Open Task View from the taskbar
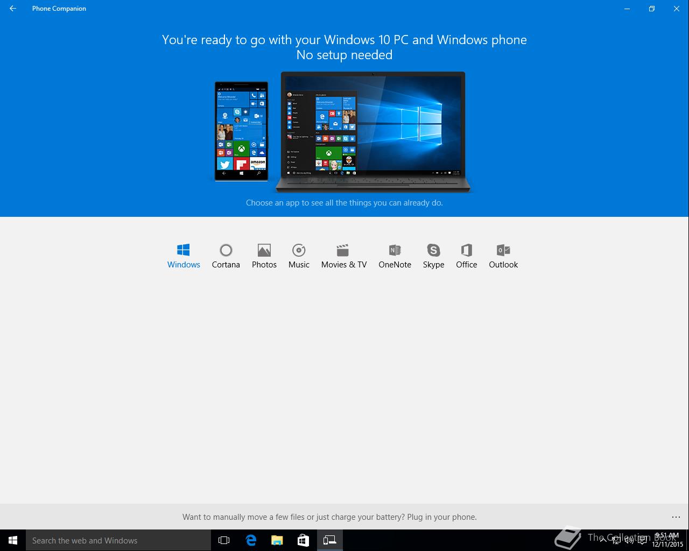 (x=224, y=540)
